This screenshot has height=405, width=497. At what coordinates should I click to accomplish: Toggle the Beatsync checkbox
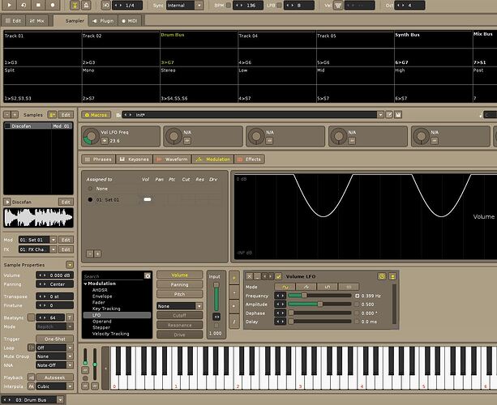[31, 318]
